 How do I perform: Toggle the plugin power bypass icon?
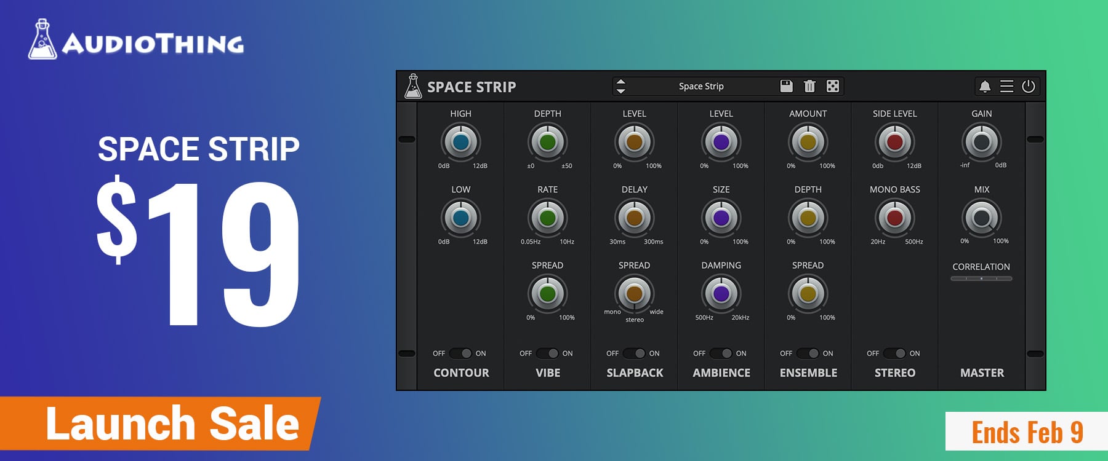point(1028,87)
